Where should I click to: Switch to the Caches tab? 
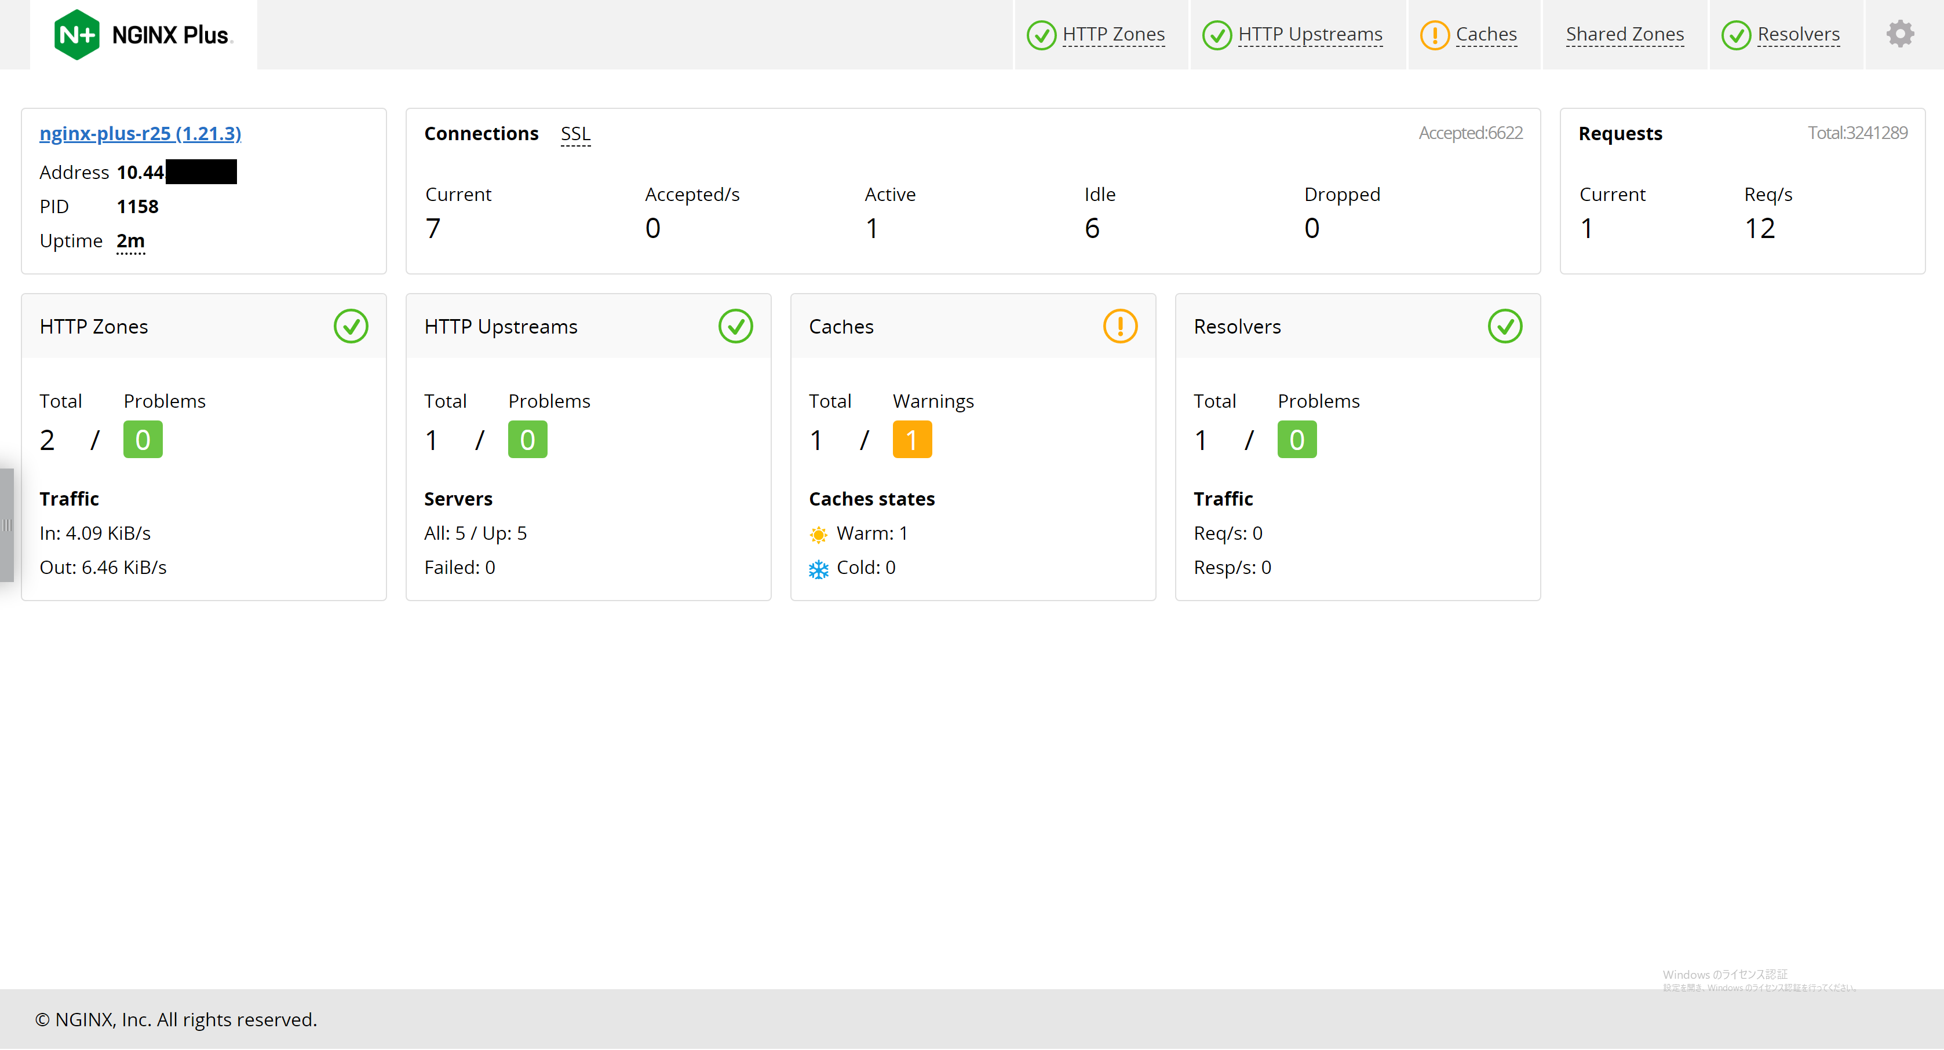(x=1486, y=34)
